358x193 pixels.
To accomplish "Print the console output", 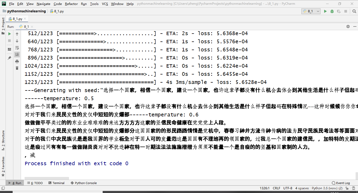I will [17, 61].
